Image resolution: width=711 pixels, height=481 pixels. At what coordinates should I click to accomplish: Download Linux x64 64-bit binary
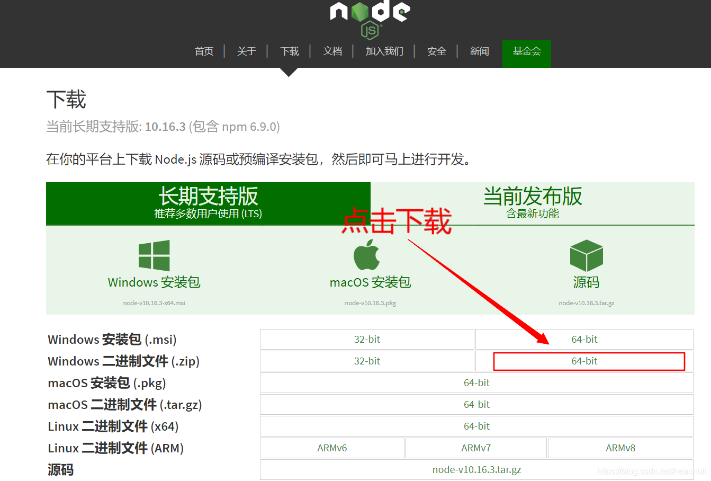(x=476, y=426)
